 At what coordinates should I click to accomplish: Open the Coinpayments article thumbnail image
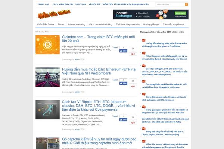47,110
